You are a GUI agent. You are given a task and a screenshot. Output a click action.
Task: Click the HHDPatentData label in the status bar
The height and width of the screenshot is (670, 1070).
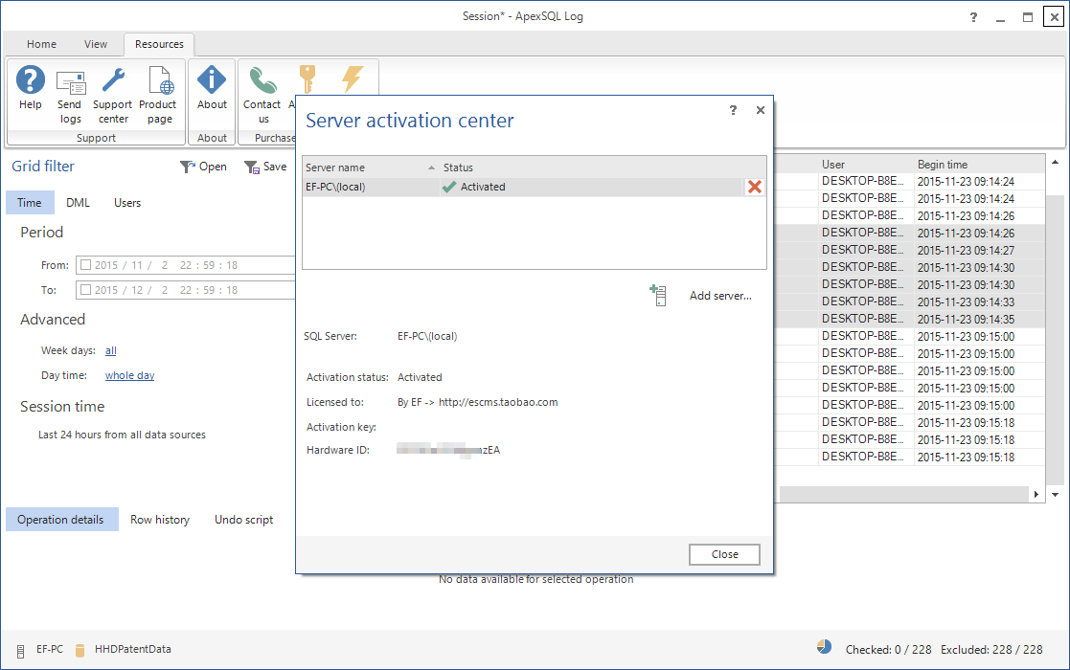coord(133,650)
